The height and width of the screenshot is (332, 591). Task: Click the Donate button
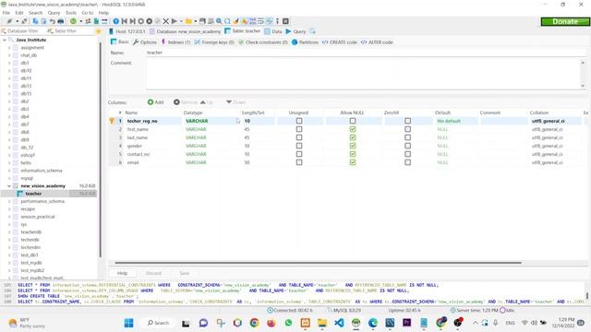[x=565, y=22]
